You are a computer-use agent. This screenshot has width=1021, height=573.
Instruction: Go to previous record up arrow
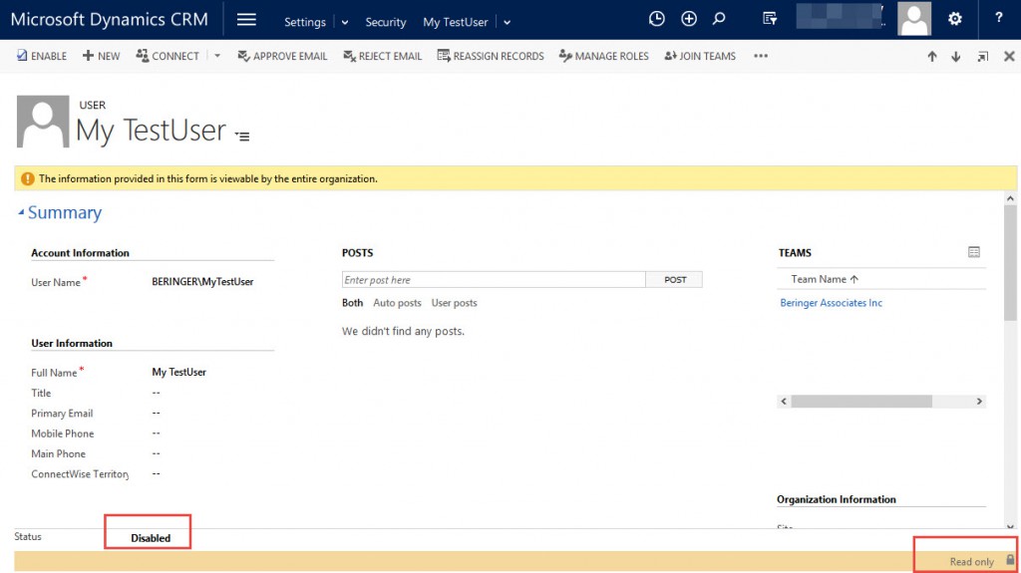pos(932,57)
